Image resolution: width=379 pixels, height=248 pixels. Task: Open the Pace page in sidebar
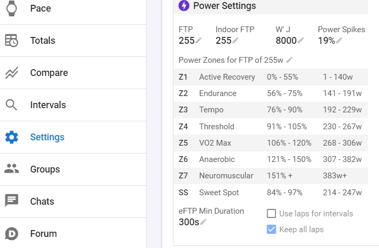pos(41,8)
